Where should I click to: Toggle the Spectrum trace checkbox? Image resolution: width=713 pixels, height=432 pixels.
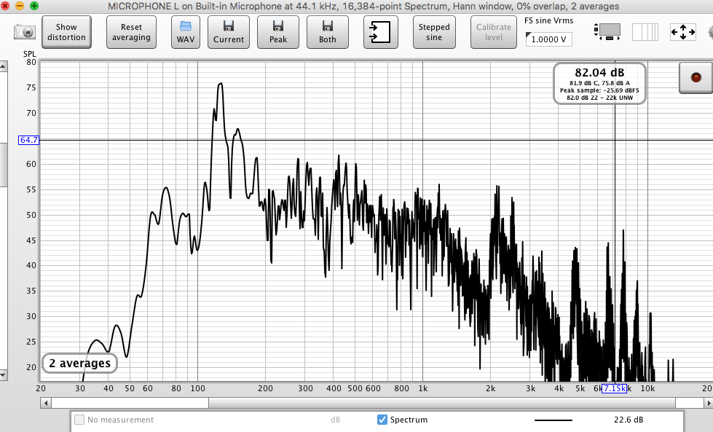coord(382,420)
